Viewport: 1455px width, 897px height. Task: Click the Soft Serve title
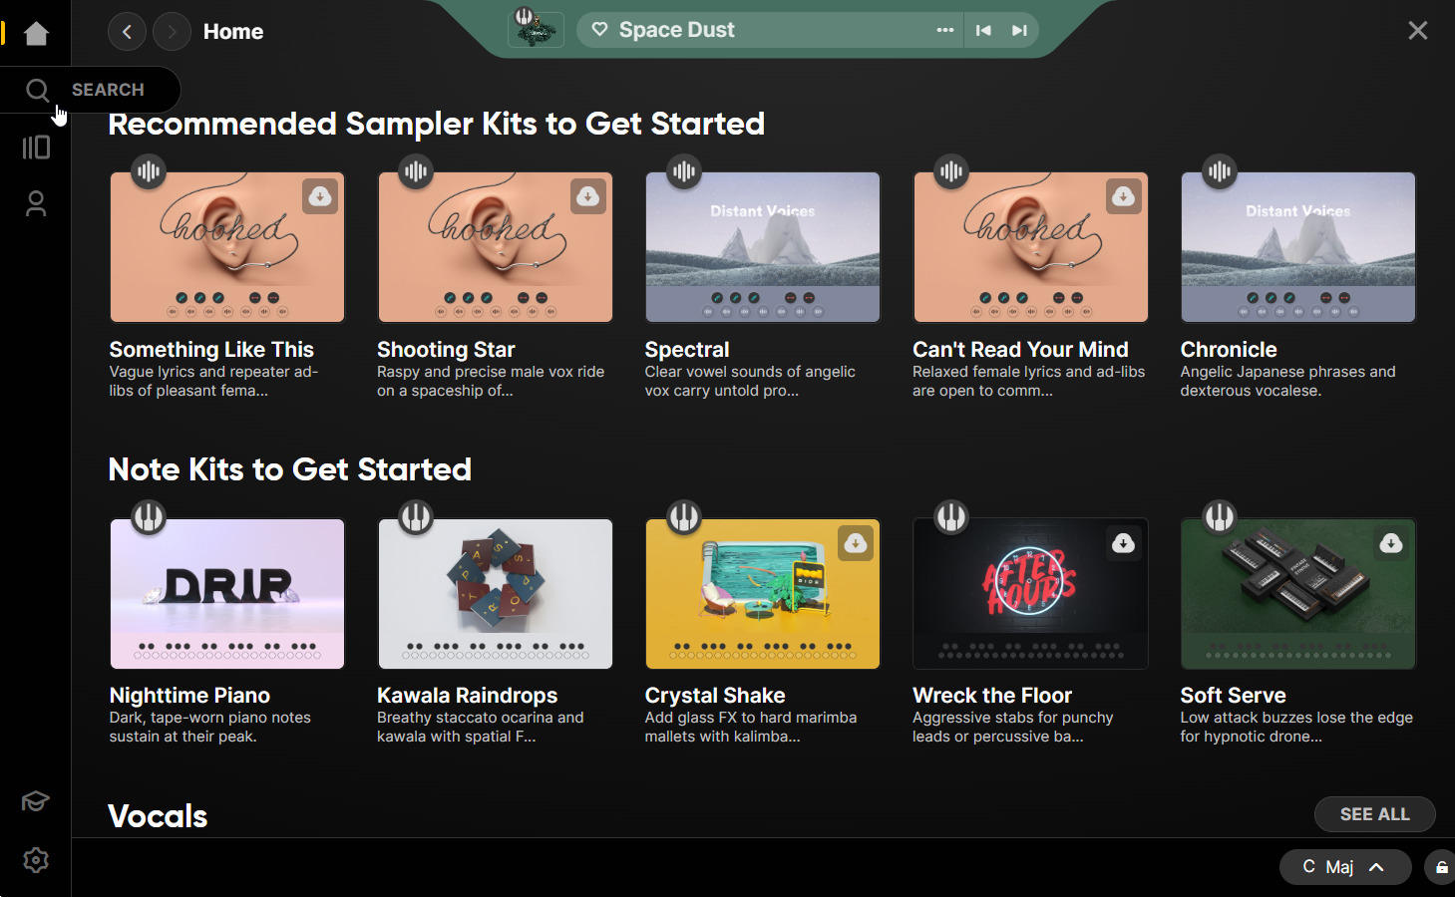pyautogui.click(x=1234, y=696)
